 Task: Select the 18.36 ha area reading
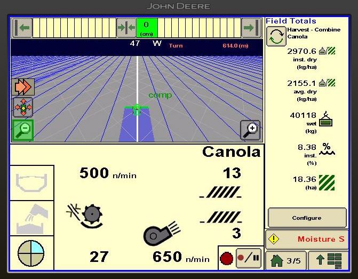pyautogui.click(x=305, y=179)
